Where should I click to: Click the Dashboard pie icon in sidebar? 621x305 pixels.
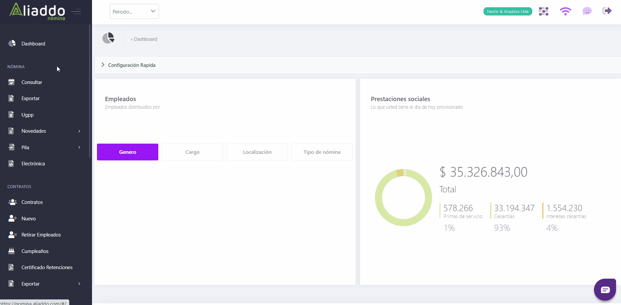click(12, 43)
